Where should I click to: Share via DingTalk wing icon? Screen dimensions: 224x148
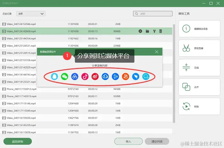tap(136, 76)
